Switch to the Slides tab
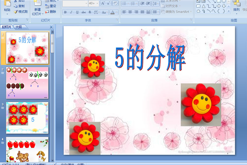The height and width of the screenshot is (165, 247). (6, 27)
